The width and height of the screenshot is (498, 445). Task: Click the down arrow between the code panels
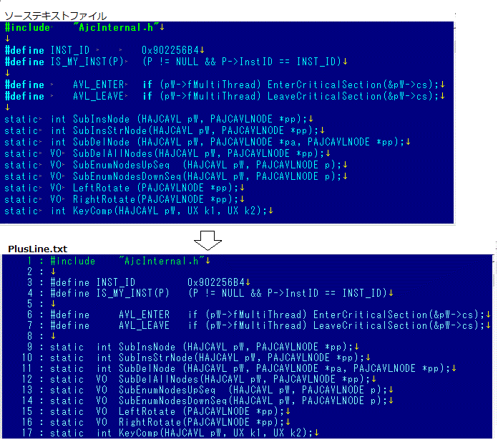tap(207, 240)
